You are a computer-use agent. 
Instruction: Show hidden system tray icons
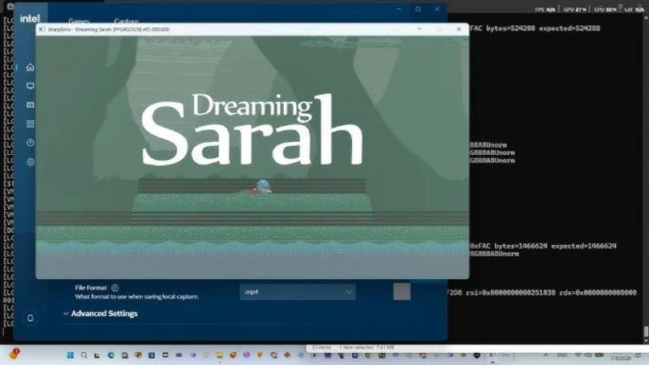546,355
